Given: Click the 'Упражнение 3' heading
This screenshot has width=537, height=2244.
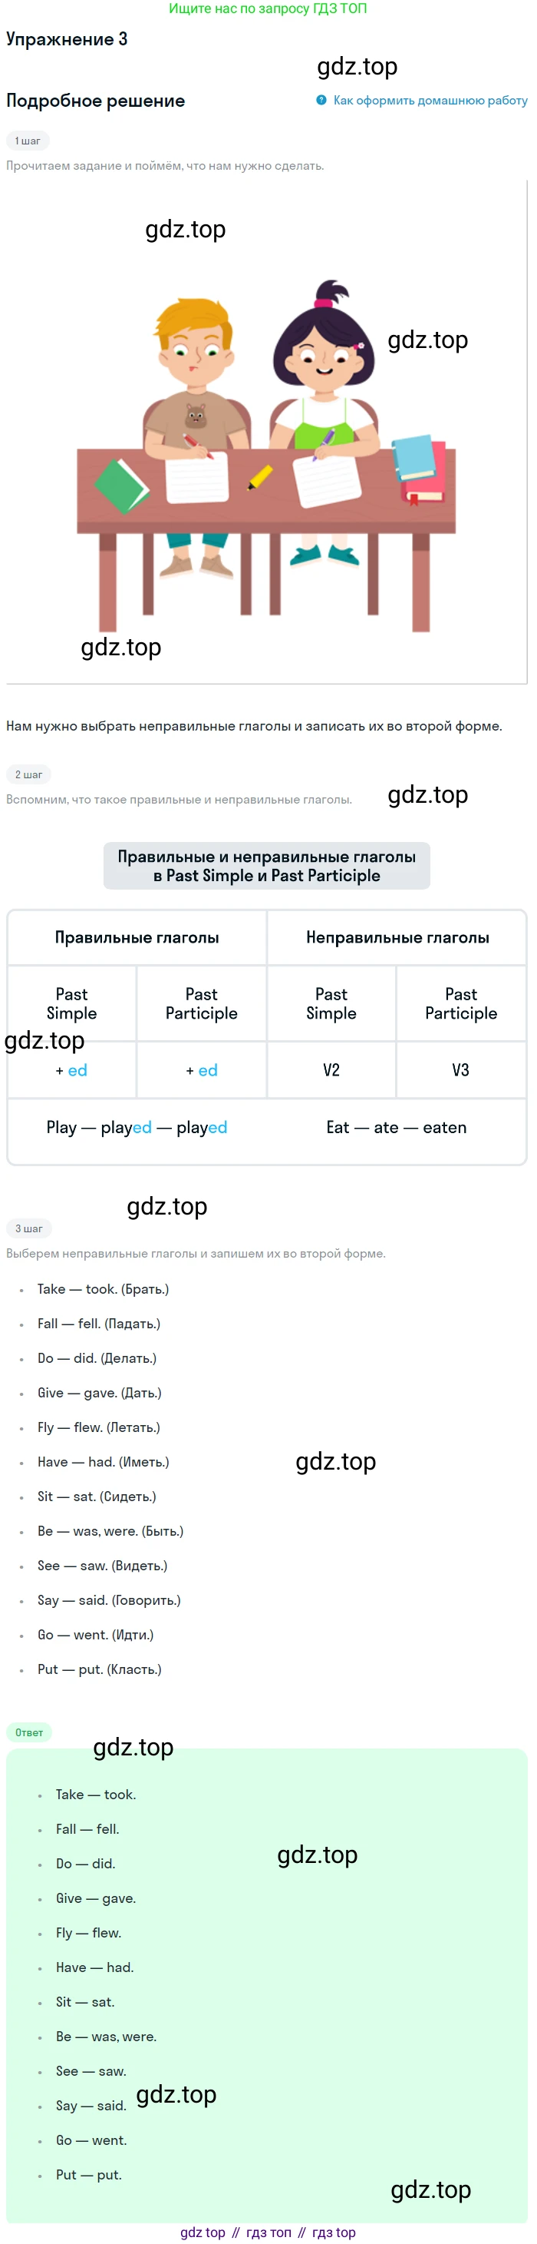Looking at the screenshot, I should tap(67, 39).
